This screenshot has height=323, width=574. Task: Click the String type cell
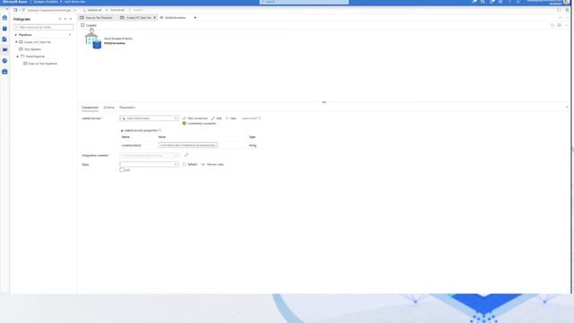(253, 145)
